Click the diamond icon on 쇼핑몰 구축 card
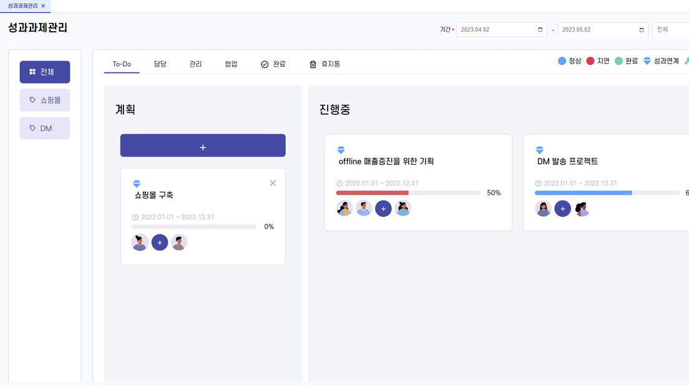689x385 pixels. 137,183
